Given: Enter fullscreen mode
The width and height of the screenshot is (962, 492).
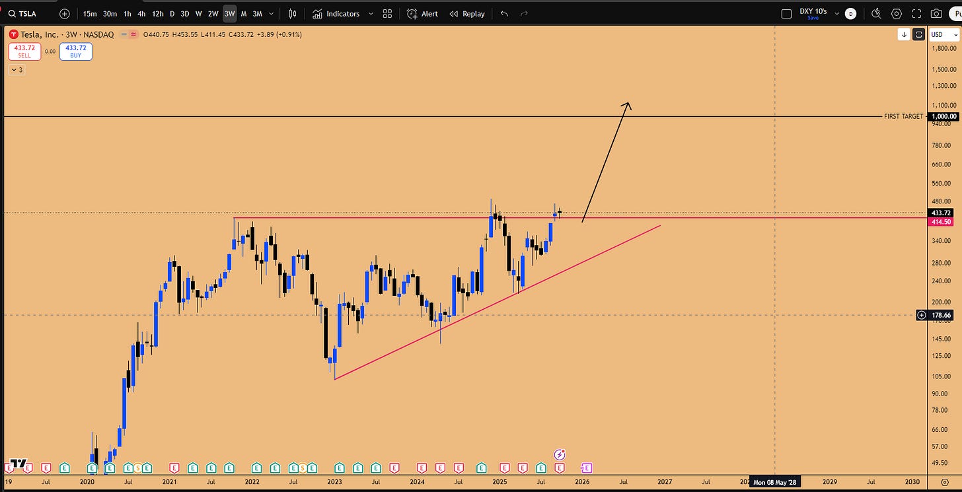Looking at the screenshot, I should coord(916,13).
